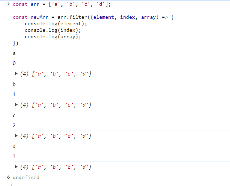Click the logged index value 1
The width and height of the screenshot is (230, 186).
(14, 94)
